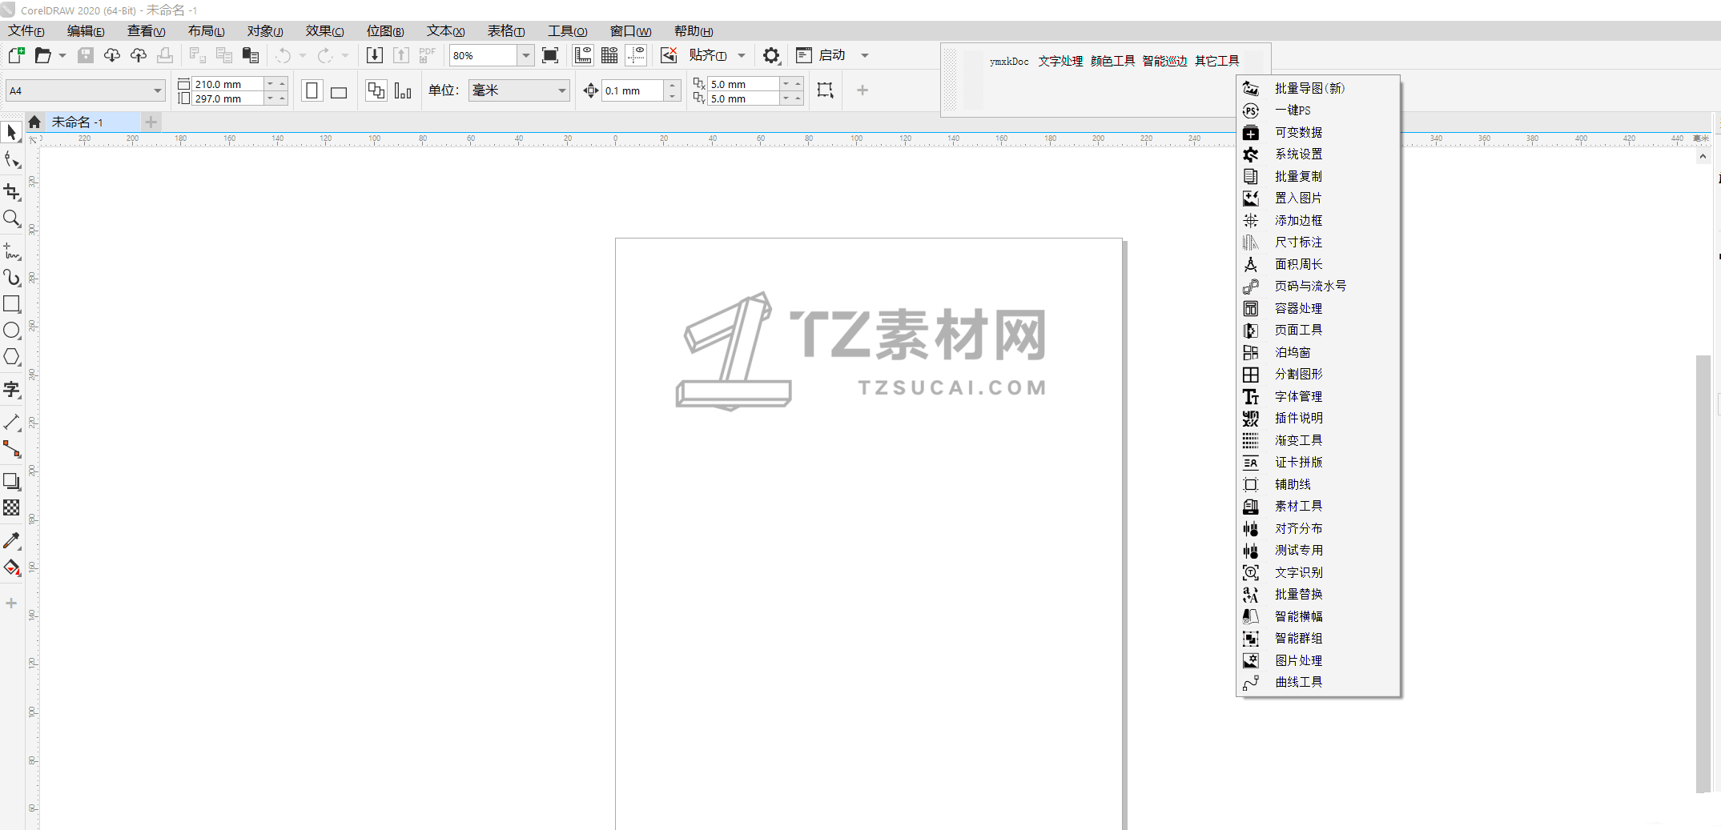Open the A4 page size dropdown
This screenshot has height=830, width=1721.
(x=158, y=90)
